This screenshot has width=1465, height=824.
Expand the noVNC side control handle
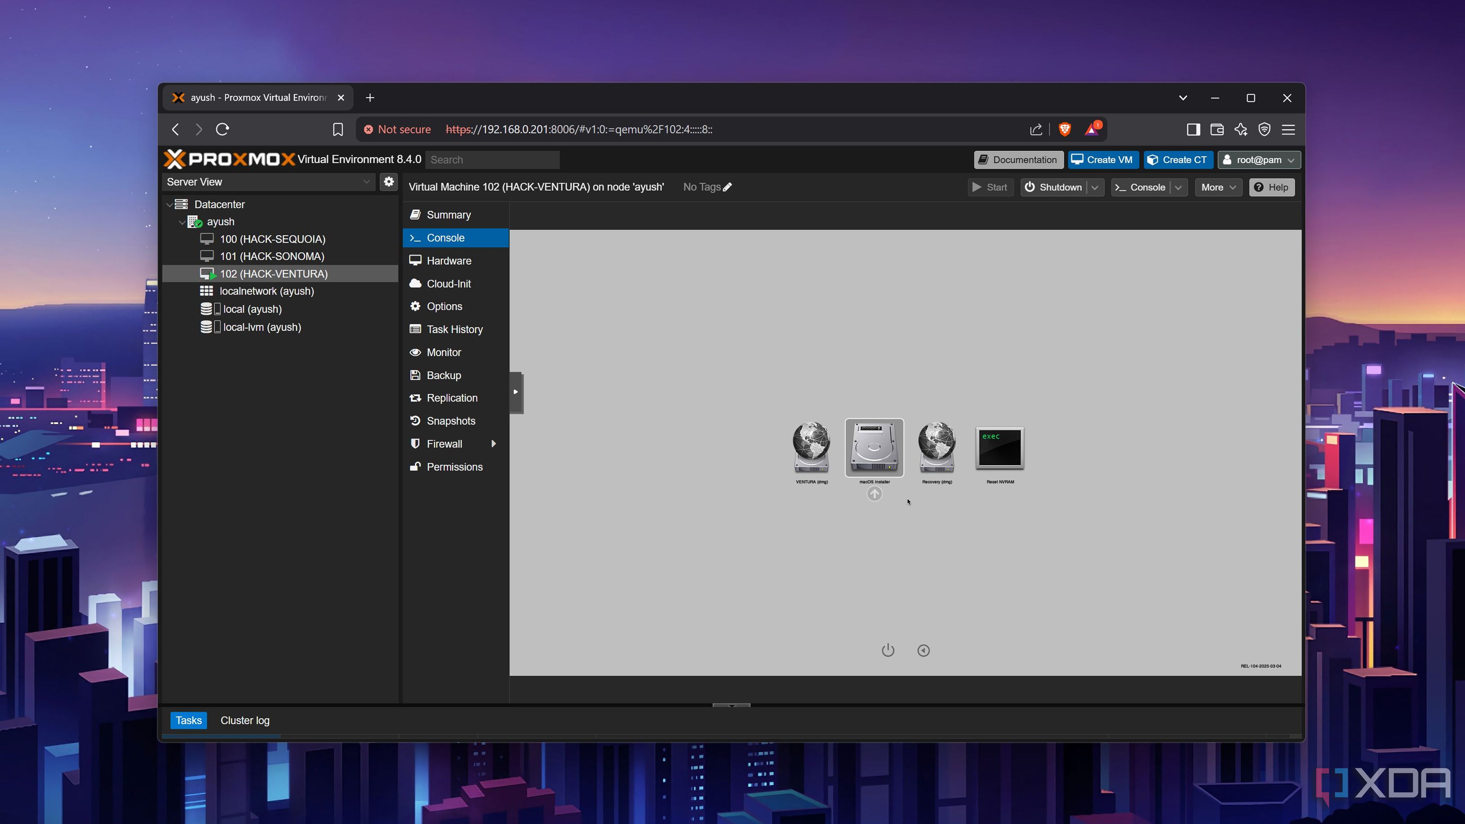(x=516, y=393)
